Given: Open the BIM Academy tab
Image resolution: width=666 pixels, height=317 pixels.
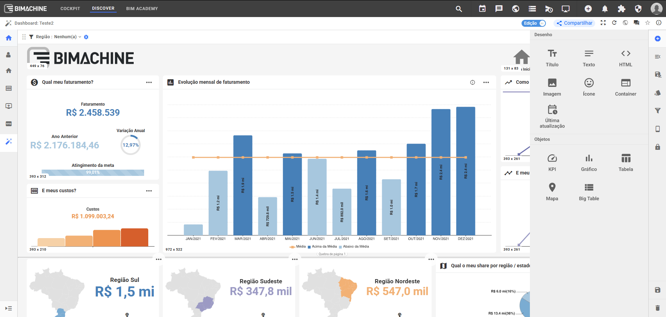Looking at the screenshot, I should (142, 9).
